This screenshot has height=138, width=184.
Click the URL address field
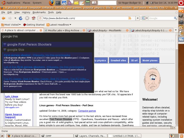pyautogui.click(x=85, y=18)
